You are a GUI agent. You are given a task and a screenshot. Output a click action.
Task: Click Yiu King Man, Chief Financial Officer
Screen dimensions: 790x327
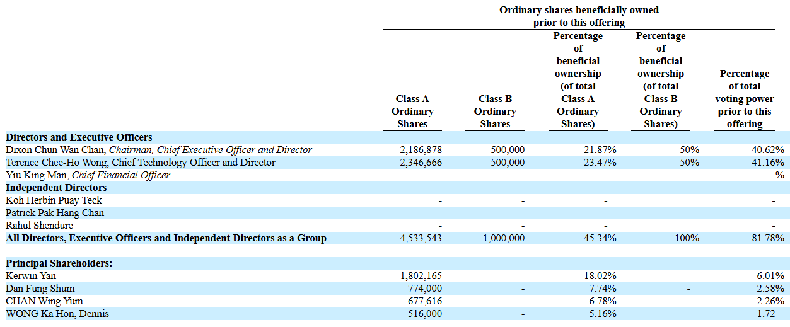click(88, 175)
